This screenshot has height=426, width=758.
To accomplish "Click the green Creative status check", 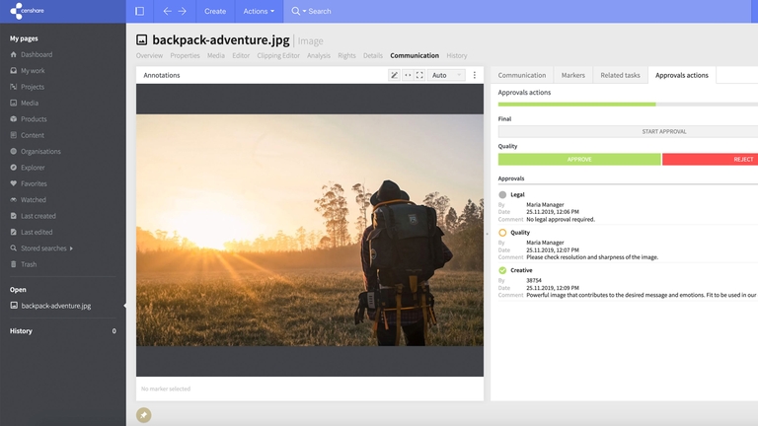I will [502, 270].
